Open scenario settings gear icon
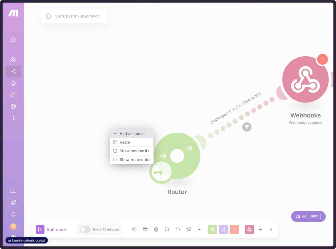The image size is (336, 249). (x=156, y=229)
